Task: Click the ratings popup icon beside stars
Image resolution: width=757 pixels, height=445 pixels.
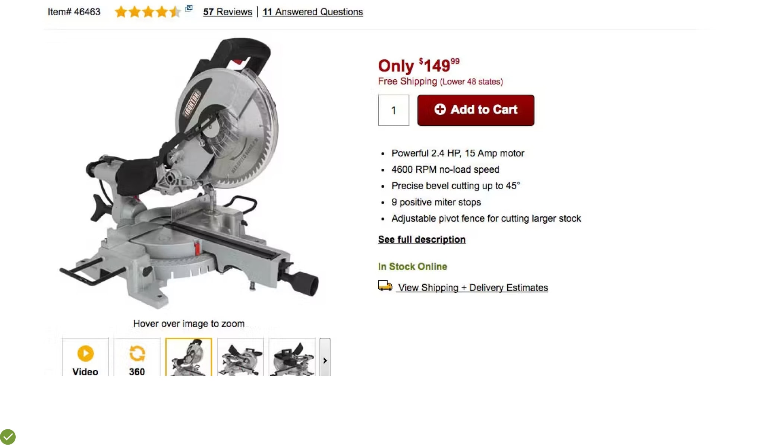Action: 189,8
